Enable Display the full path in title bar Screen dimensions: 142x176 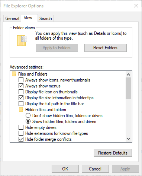click(21, 104)
